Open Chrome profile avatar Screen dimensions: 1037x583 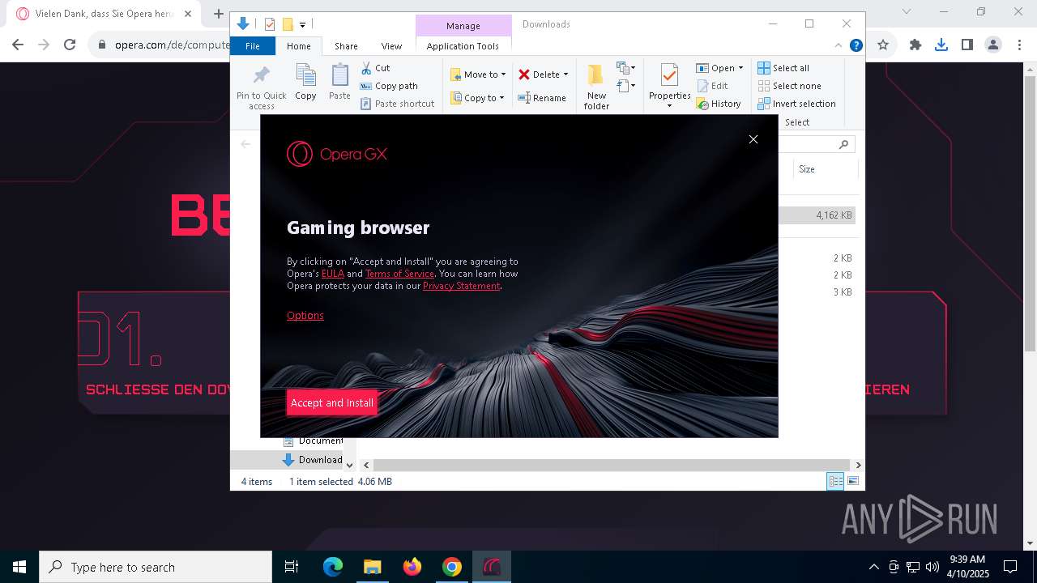click(x=992, y=45)
